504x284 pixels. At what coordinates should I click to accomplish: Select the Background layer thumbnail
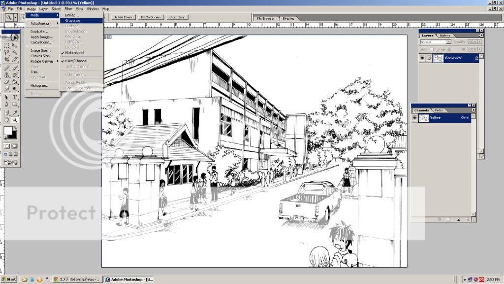pyautogui.click(x=439, y=58)
